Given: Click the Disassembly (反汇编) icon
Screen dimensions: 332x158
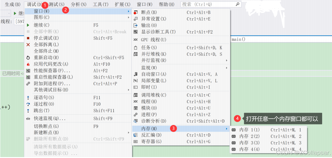Looking at the screenshot, I should [136, 135].
